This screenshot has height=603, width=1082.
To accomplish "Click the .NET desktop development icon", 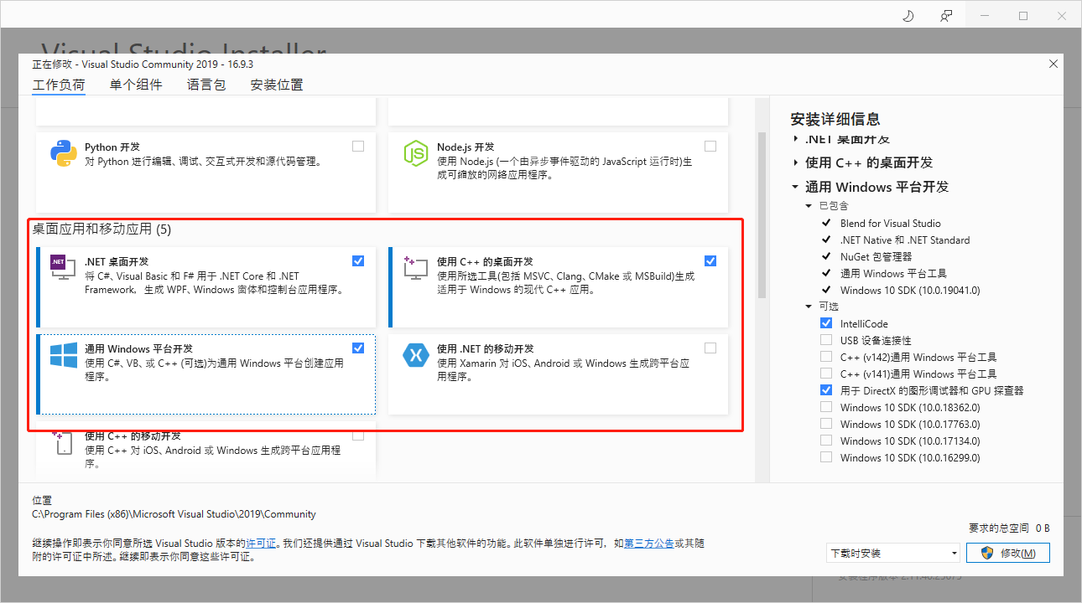I will (x=64, y=267).
